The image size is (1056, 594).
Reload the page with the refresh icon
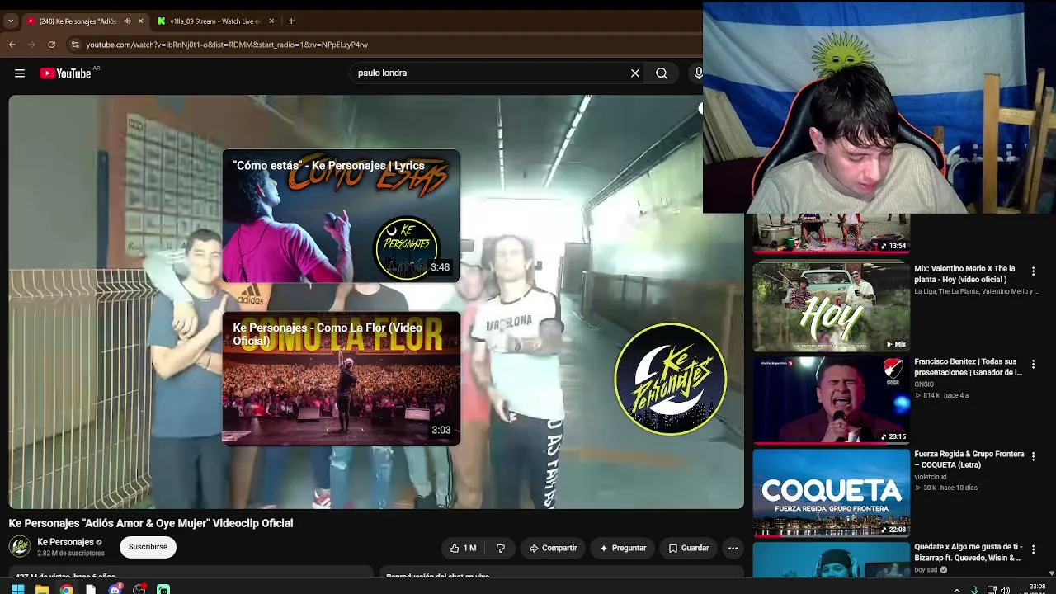pyautogui.click(x=52, y=45)
